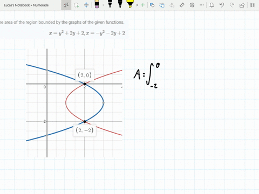Click the problem statement about bounded region area
The image size is (259, 194).
coord(62,22)
